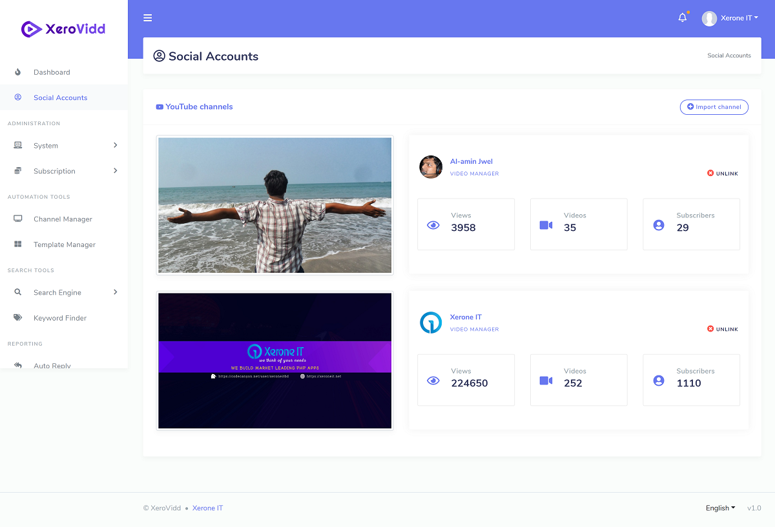Select Social Accounts in the sidebar

[64, 97]
